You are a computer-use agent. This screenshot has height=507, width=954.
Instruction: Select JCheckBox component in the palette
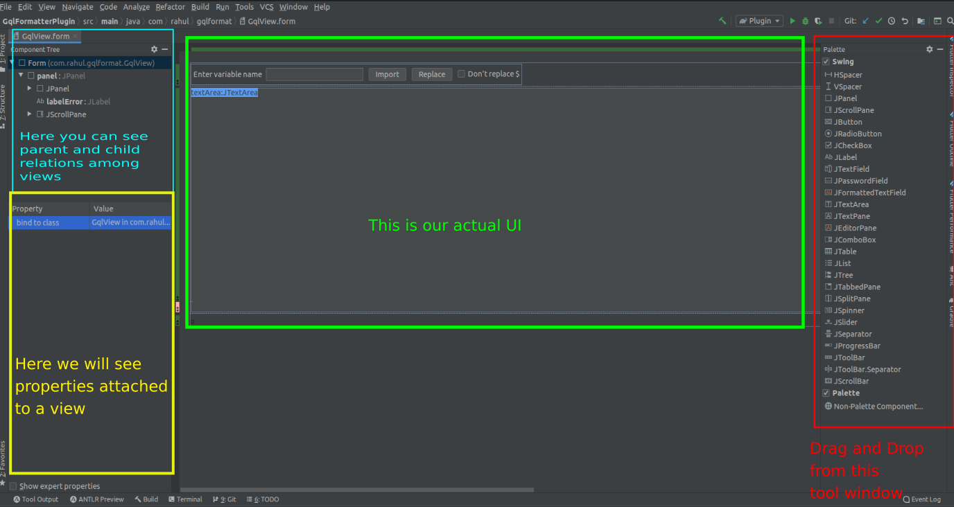coord(848,145)
